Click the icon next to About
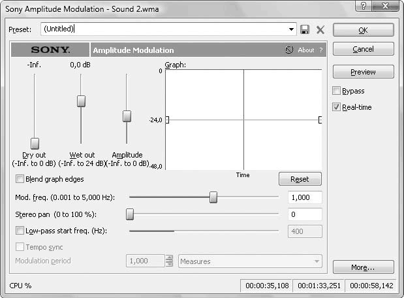 pyautogui.click(x=289, y=50)
